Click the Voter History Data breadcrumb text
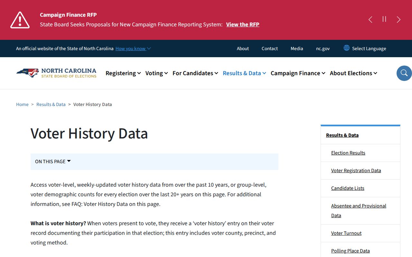412x257 pixels. tap(93, 104)
